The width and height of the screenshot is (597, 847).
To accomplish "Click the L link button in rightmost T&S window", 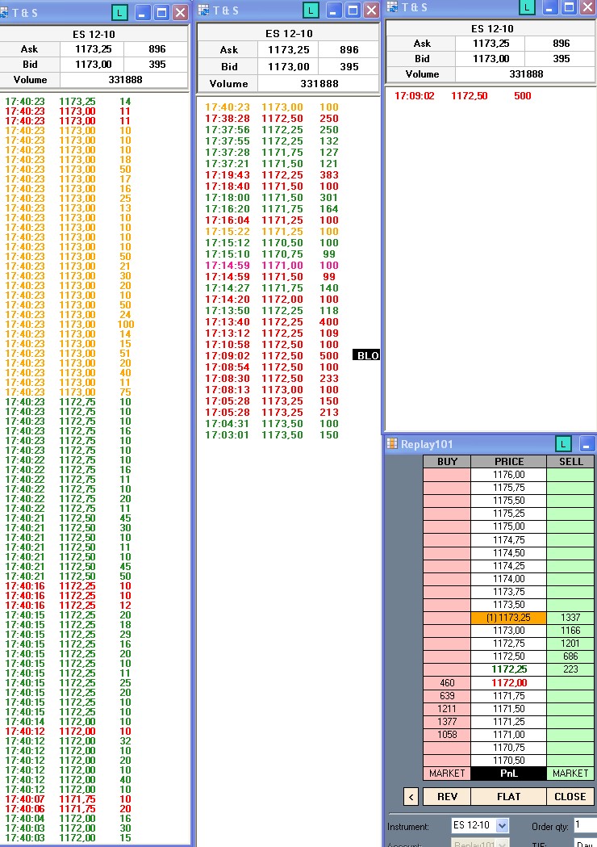I will 527,7.
